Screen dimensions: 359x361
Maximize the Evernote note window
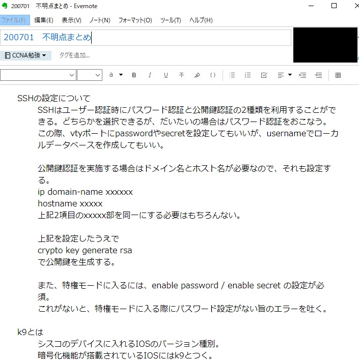pyautogui.click(x=334, y=6)
